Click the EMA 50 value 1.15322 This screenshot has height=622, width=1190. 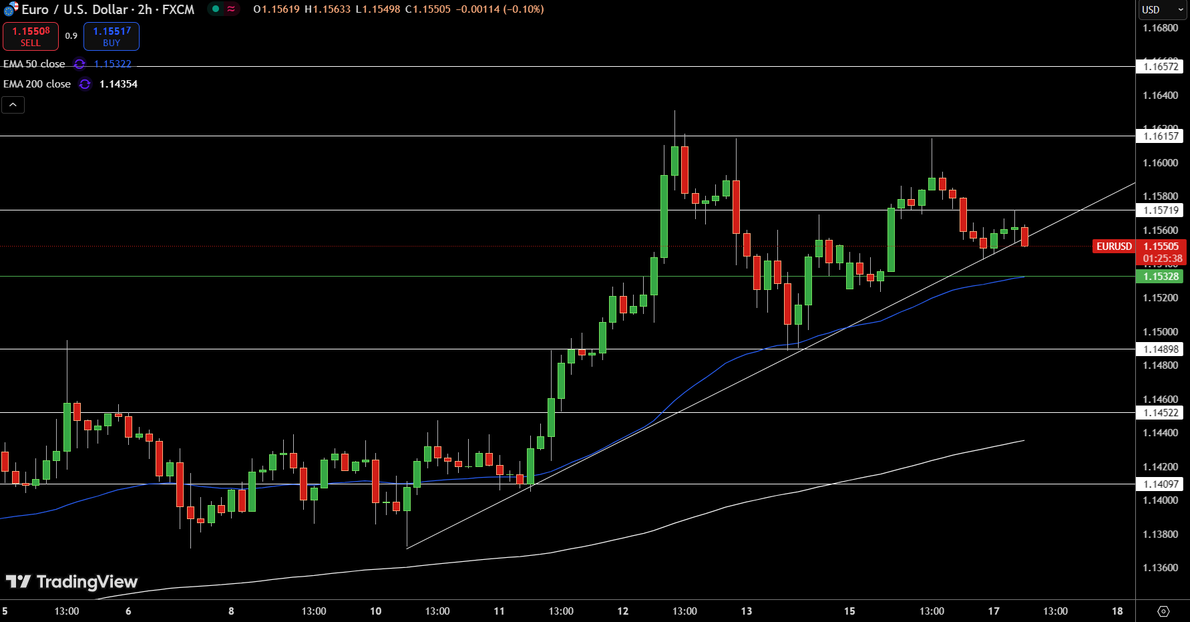[x=112, y=64]
